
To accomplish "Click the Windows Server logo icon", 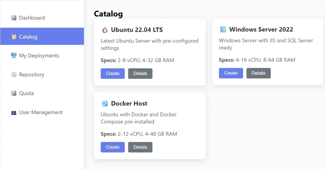I will (x=223, y=30).
